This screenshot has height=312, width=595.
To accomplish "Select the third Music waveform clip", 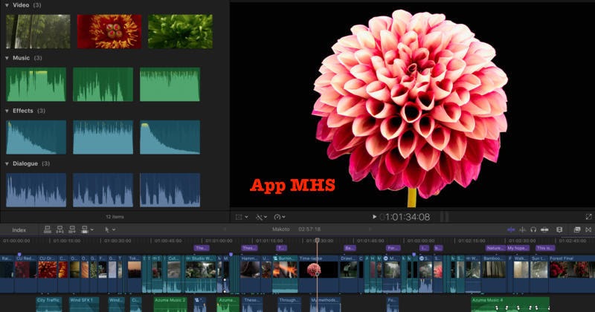I will point(170,85).
